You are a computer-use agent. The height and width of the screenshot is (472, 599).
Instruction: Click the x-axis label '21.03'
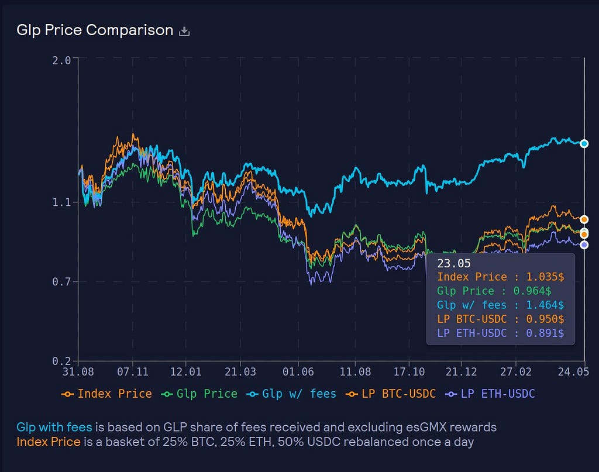coord(240,371)
